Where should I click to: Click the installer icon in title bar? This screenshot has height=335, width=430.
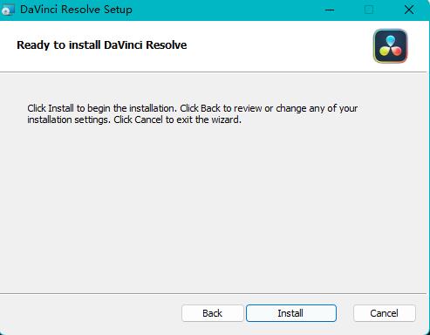pos(7,10)
